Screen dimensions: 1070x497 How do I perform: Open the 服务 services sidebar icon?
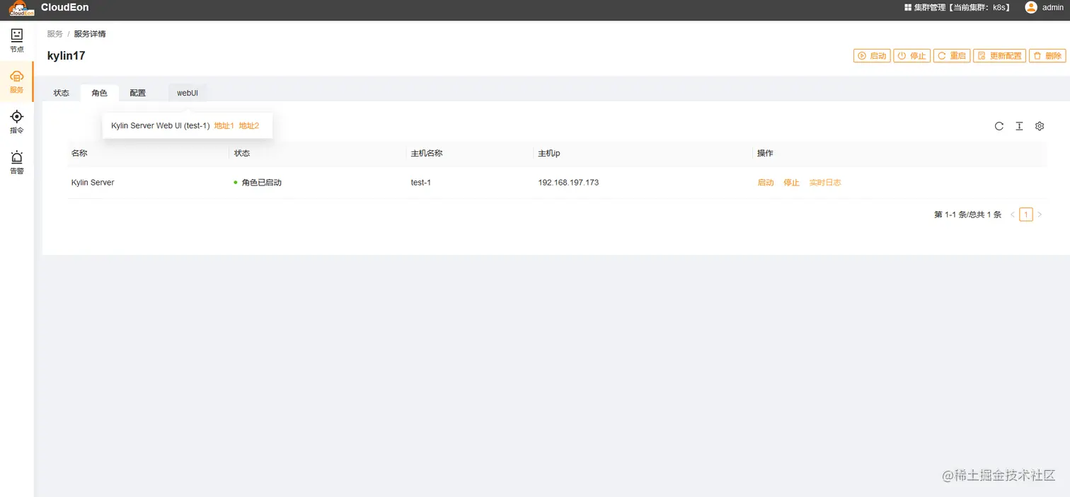click(x=17, y=81)
